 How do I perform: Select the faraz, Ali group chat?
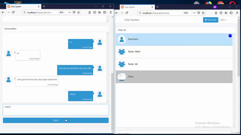pyautogui.click(x=174, y=64)
